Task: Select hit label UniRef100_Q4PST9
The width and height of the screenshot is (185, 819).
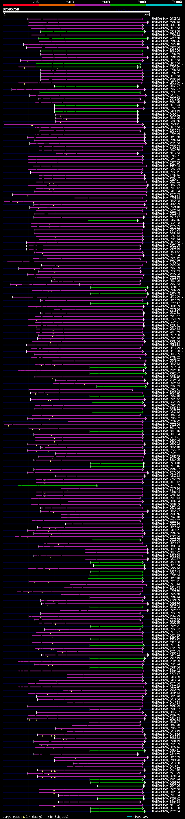Action: click(x=166, y=249)
